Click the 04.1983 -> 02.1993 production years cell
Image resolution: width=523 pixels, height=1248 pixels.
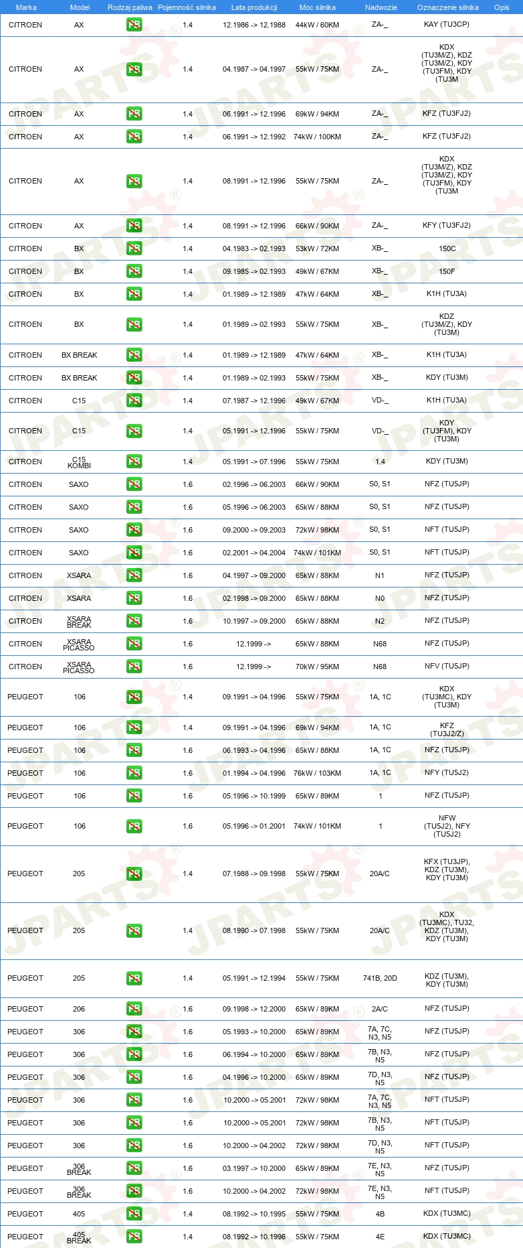(254, 249)
